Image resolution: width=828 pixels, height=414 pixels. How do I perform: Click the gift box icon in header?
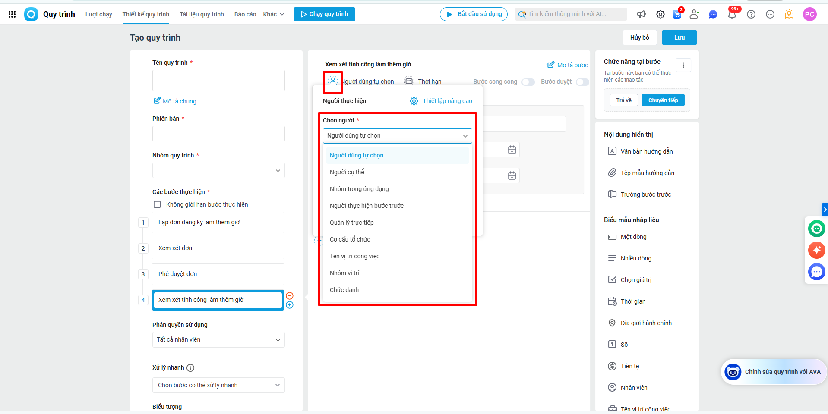789,14
